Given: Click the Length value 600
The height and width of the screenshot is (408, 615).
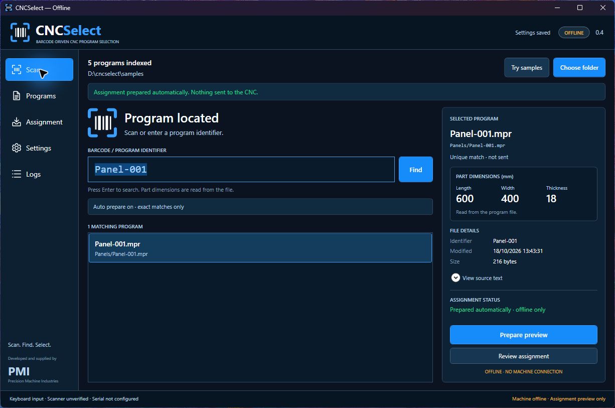Looking at the screenshot, I should (x=465, y=199).
